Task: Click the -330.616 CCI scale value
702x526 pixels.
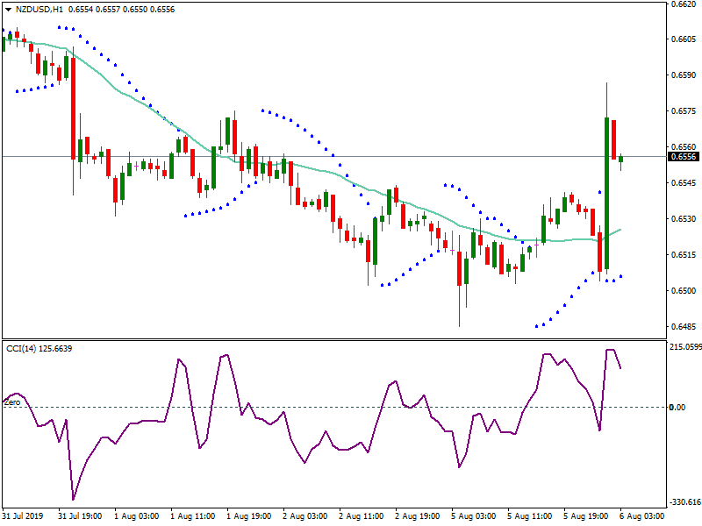Action: pos(684,502)
